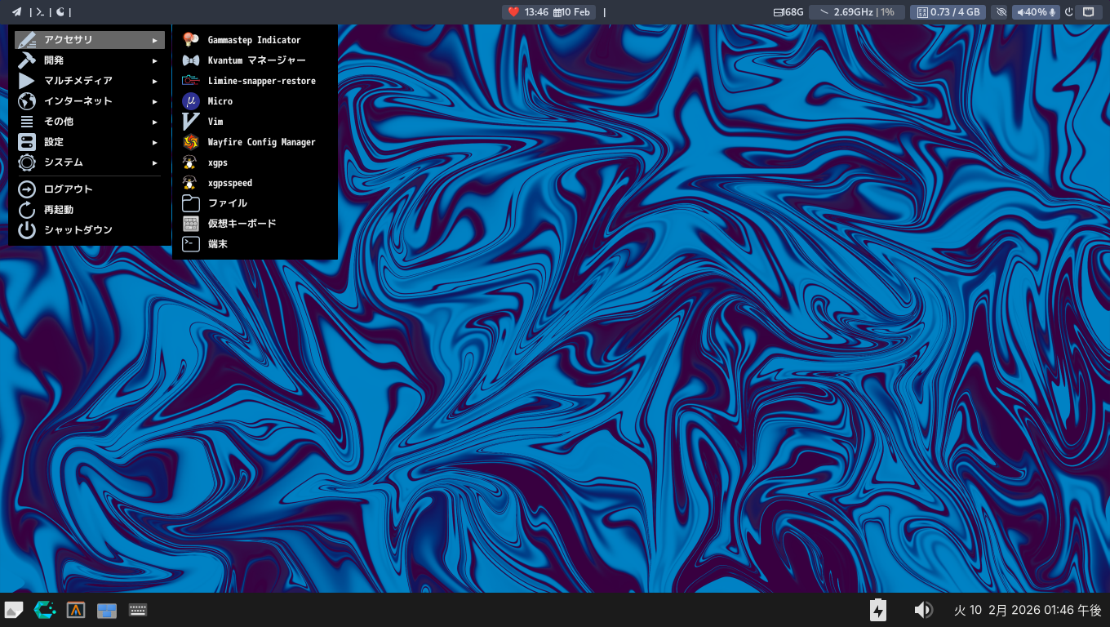Viewport: 1110px width, 627px height.
Task: Choose ログアウト to log out
Action: pyautogui.click(x=90, y=189)
